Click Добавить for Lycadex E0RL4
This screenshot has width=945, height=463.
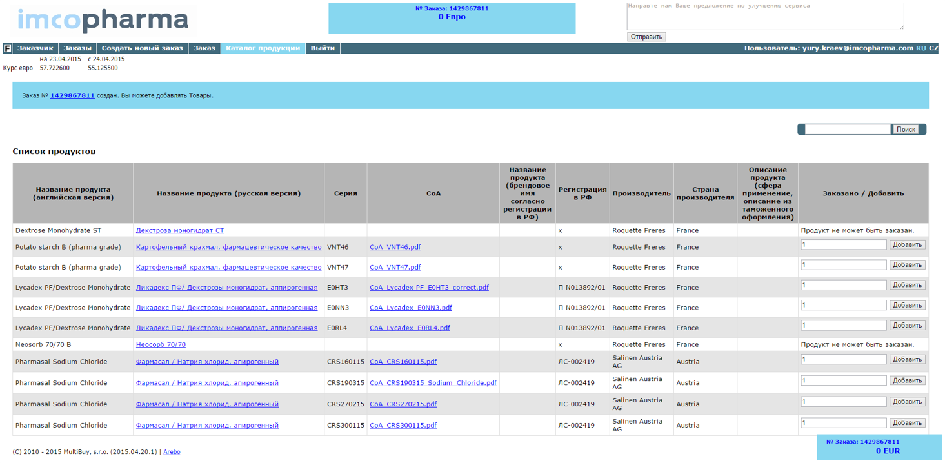click(x=908, y=325)
